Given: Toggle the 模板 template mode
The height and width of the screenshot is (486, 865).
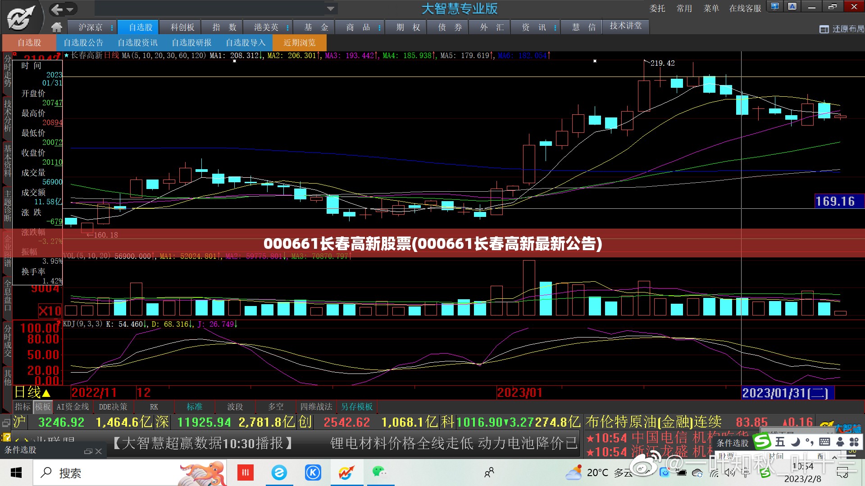Looking at the screenshot, I should coord(43,407).
